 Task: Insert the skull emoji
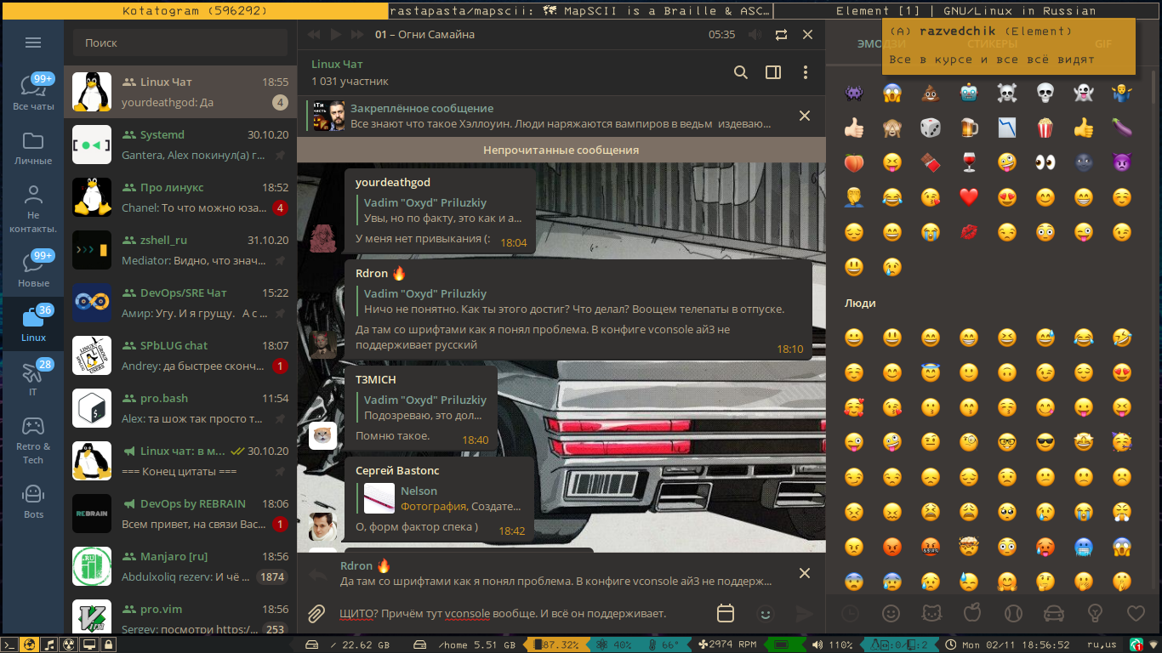pos(1045,93)
